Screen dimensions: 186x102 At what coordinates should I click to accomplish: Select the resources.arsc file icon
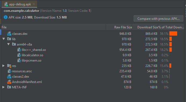click(9, 71)
